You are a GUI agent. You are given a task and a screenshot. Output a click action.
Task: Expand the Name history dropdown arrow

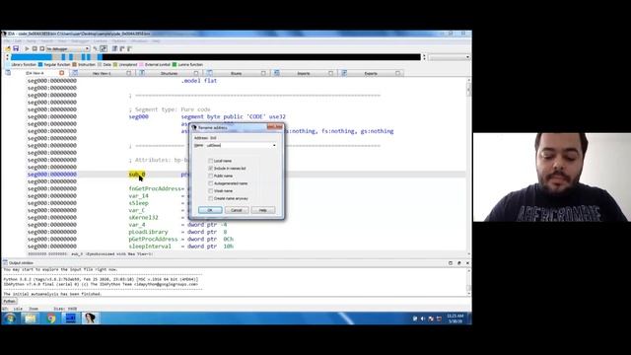[274, 145]
